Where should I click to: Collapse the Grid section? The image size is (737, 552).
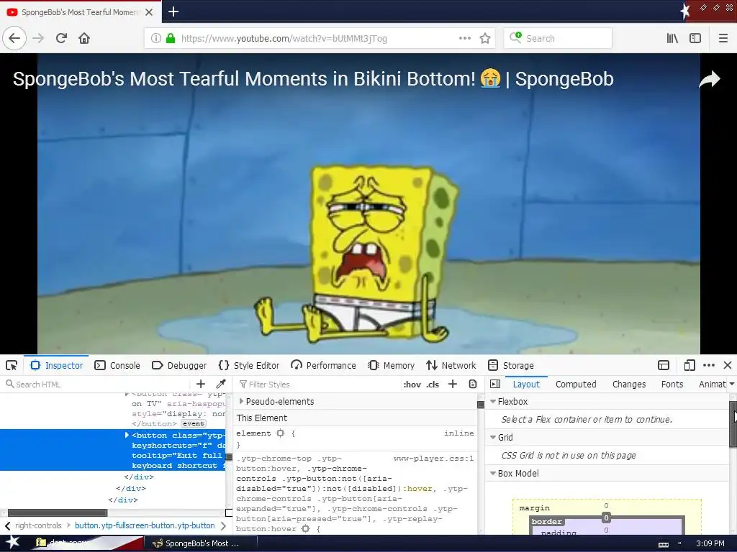click(x=493, y=437)
